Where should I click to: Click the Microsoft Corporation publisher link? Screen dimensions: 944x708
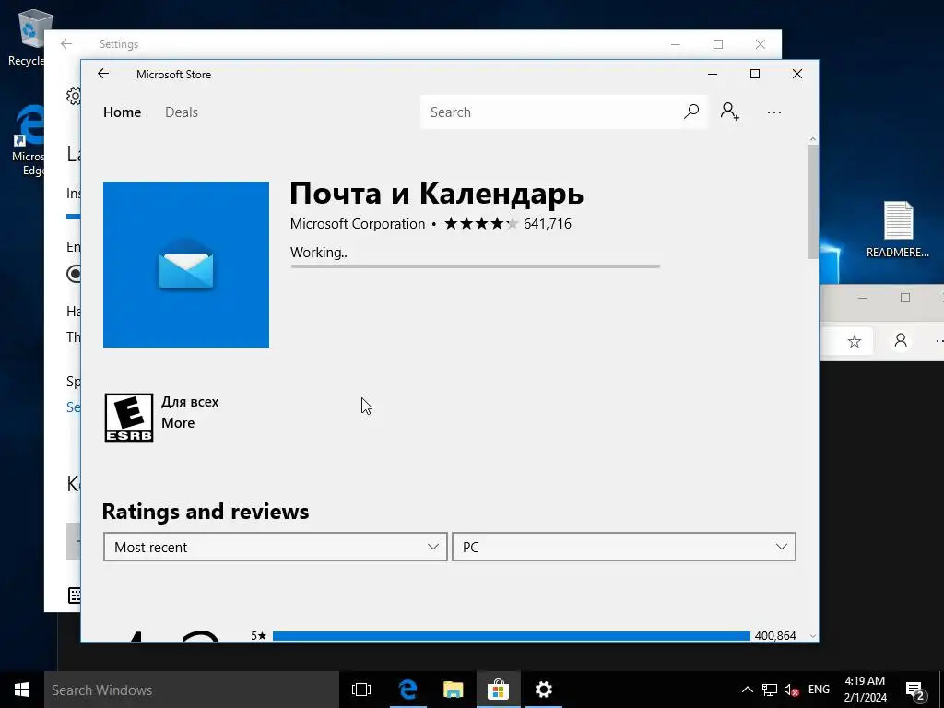[x=358, y=224]
